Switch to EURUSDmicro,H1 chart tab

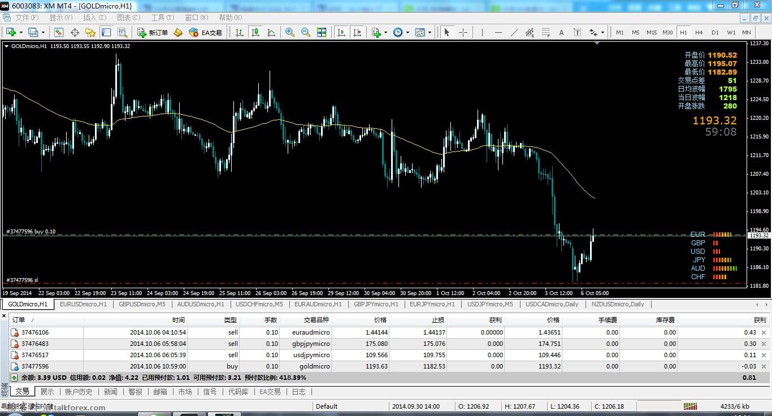83,304
